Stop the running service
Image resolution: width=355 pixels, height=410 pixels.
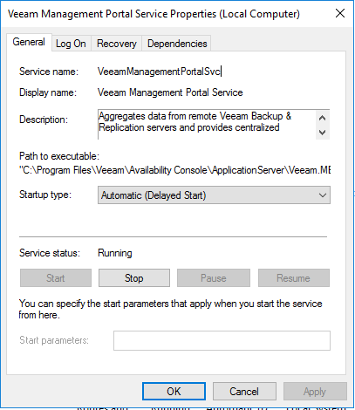coord(134,278)
